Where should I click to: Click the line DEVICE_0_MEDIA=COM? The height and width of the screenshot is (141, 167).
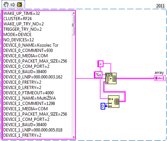click(x=25, y=56)
